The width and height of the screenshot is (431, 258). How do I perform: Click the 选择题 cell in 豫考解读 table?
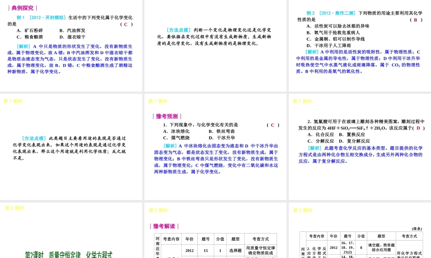point(236,251)
